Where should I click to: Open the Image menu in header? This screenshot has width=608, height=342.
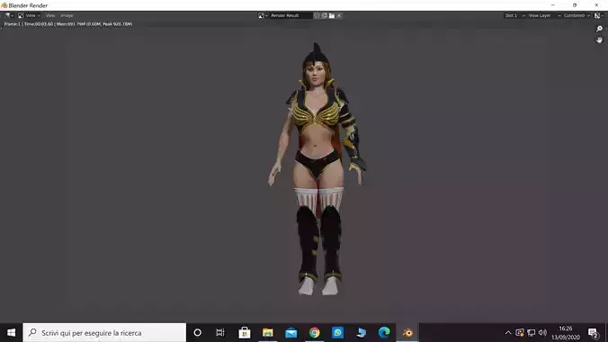click(x=67, y=15)
